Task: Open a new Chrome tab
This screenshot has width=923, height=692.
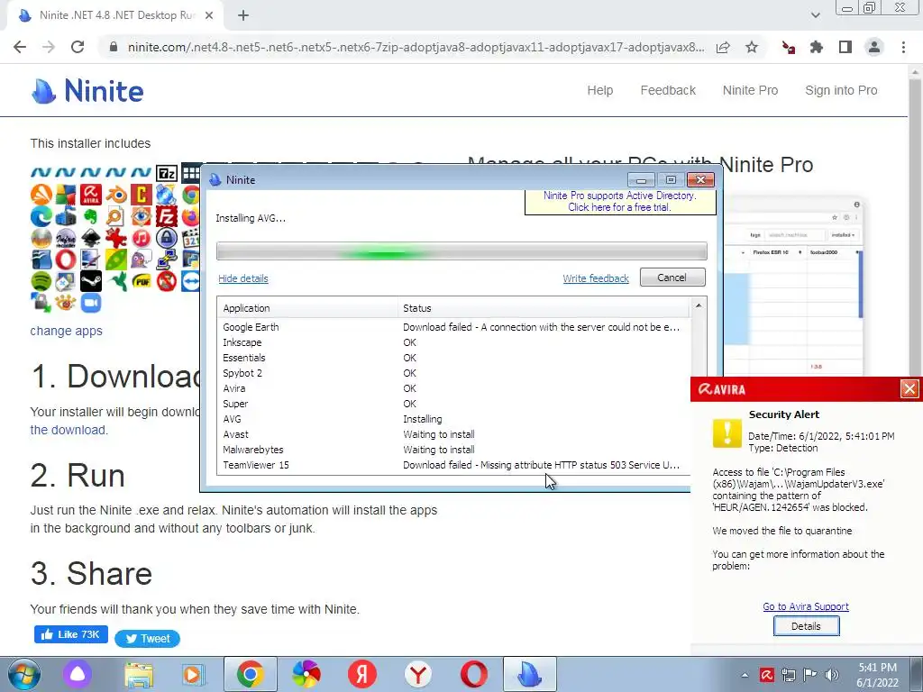Action: 243,16
